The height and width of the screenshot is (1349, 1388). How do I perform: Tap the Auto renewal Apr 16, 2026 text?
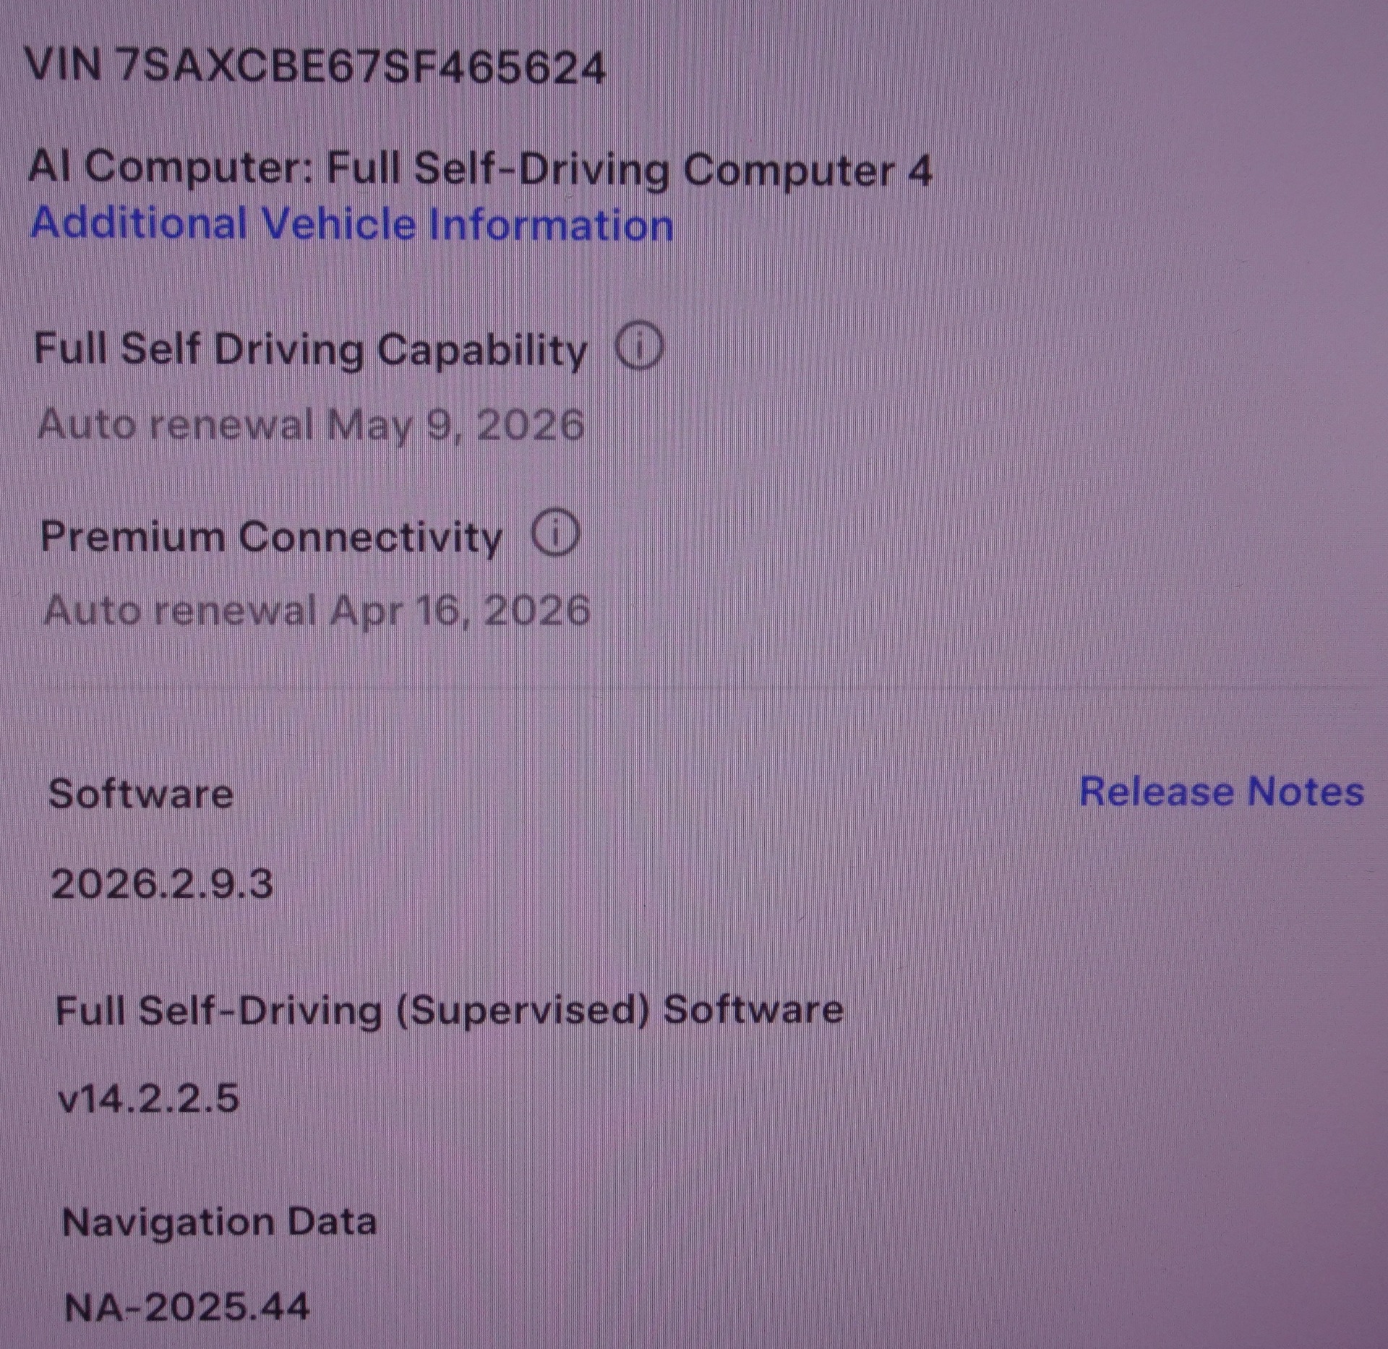[x=317, y=611]
